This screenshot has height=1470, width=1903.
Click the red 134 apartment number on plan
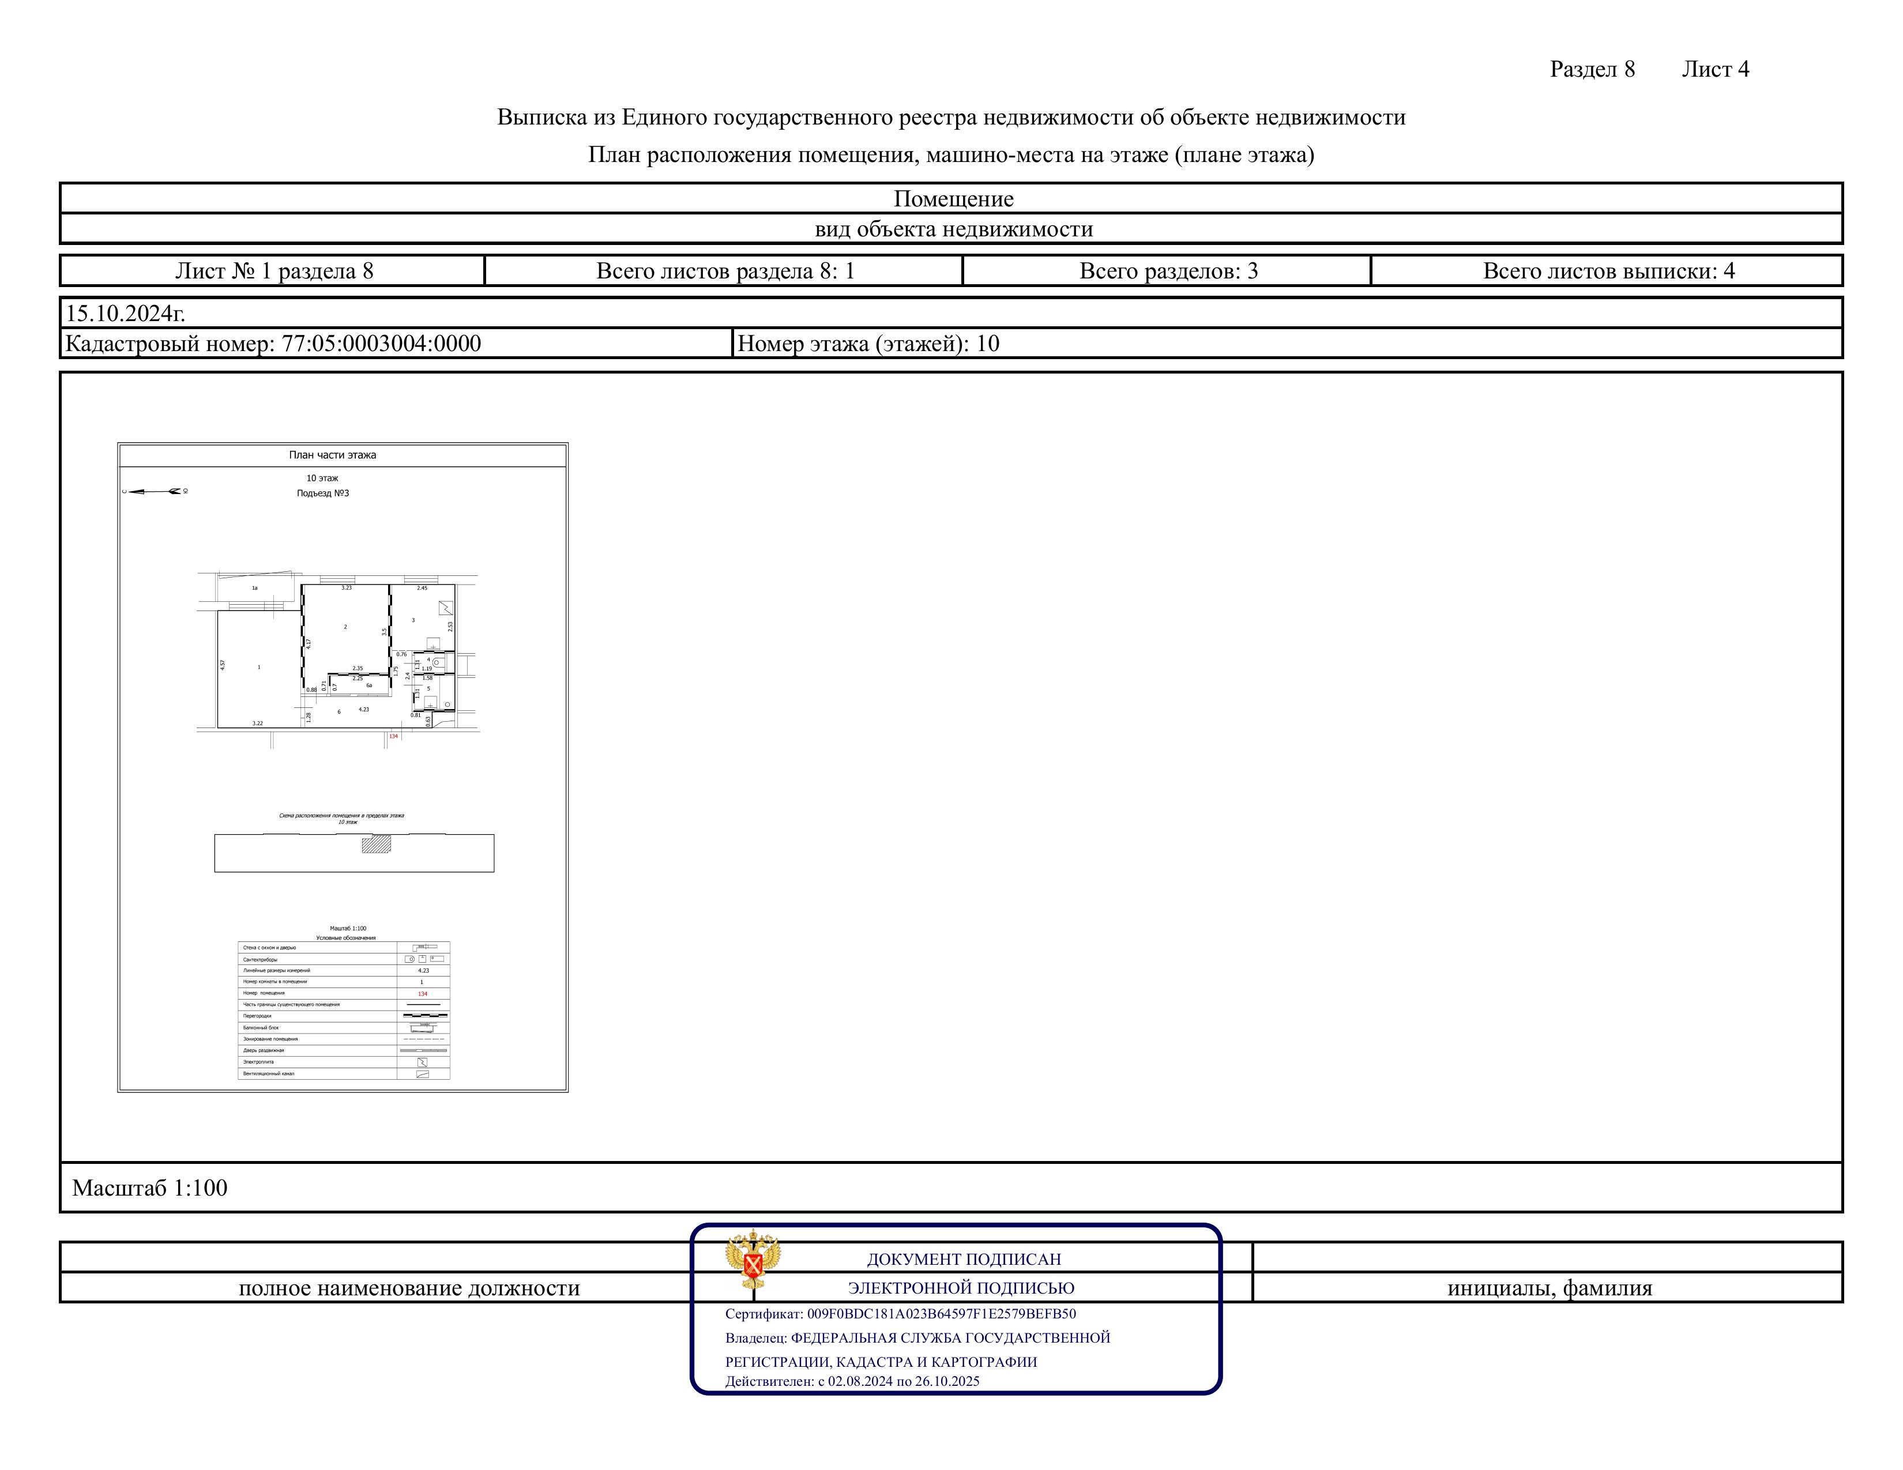tap(394, 736)
